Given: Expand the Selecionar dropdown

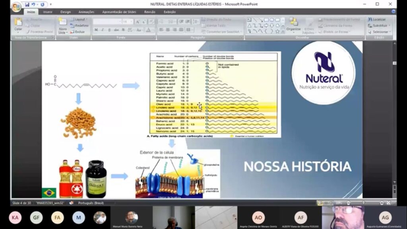Looking at the screenshot, I should pos(379,32).
